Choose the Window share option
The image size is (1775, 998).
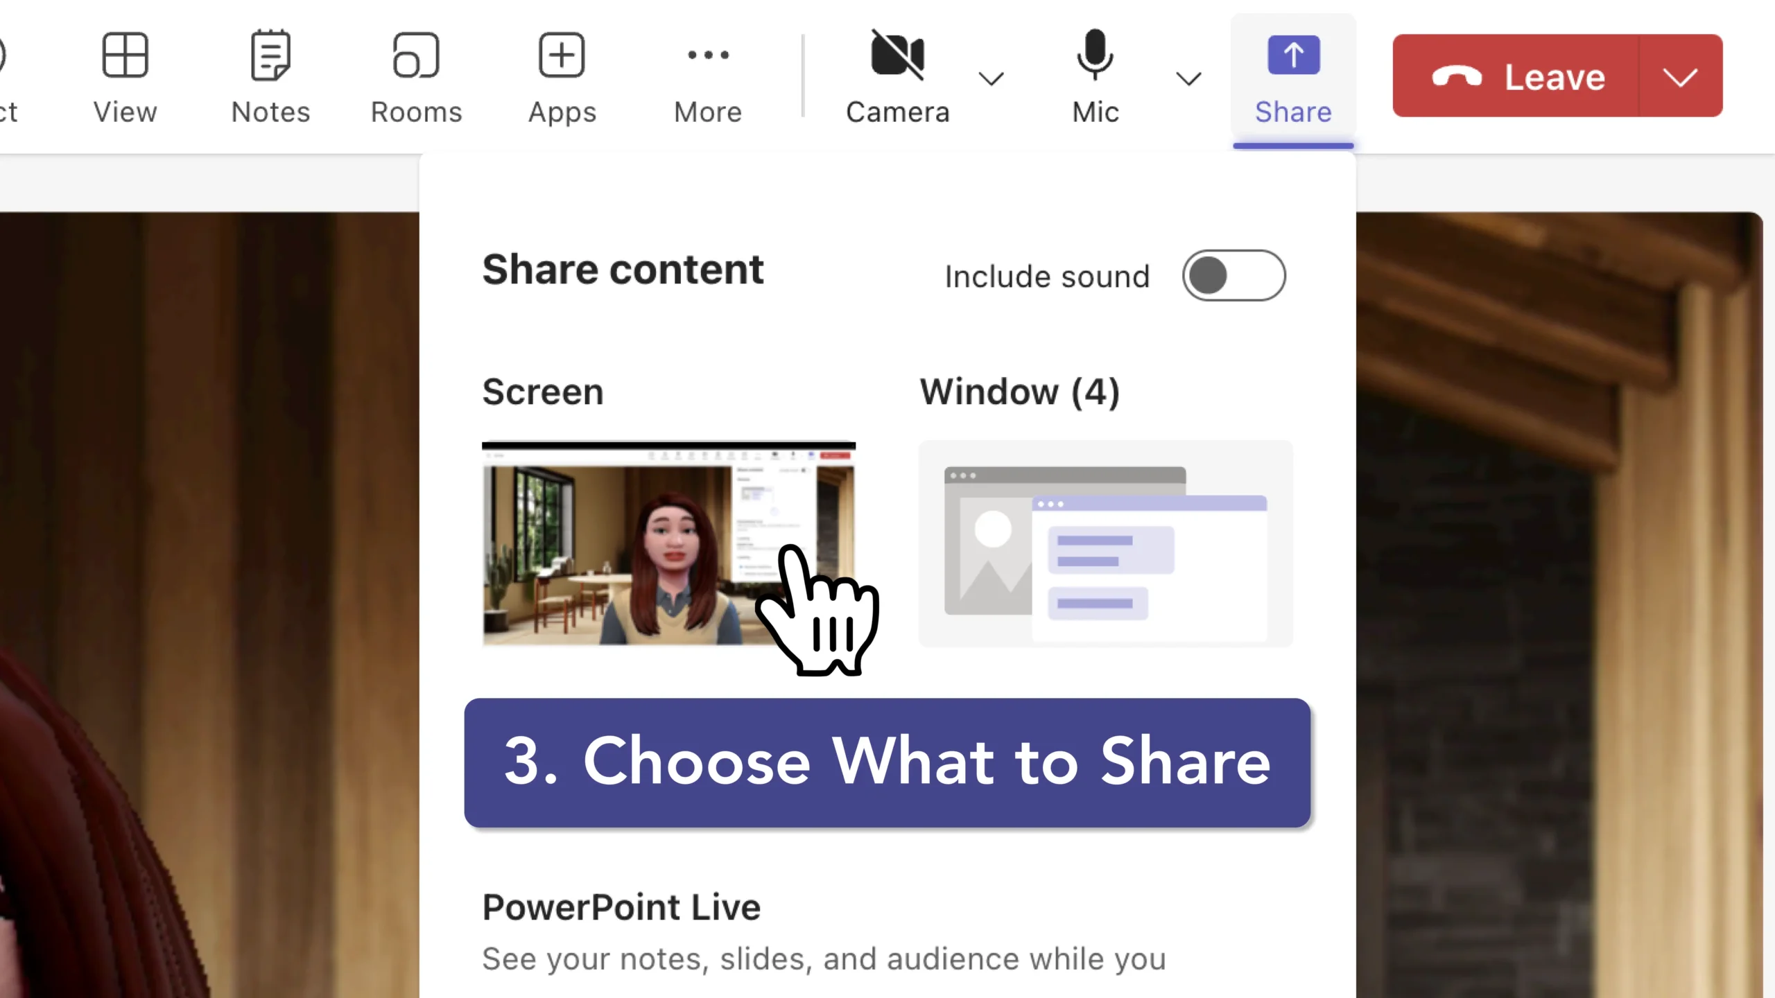[x=1105, y=544]
